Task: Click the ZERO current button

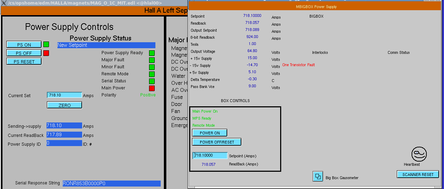Action: coord(64,105)
